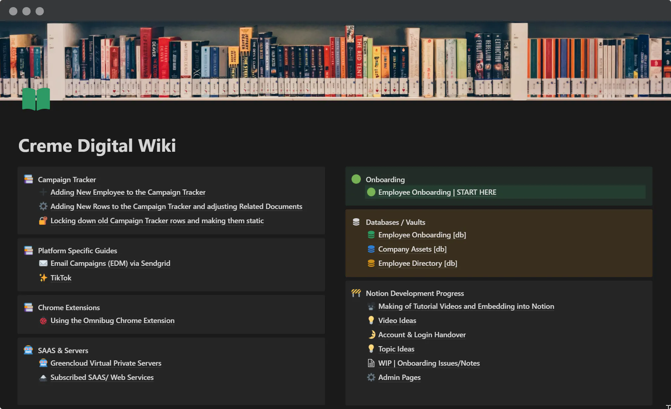This screenshot has height=409, width=671.
Task: Select the Admin Pages entry
Action: [x=400, y=377]
